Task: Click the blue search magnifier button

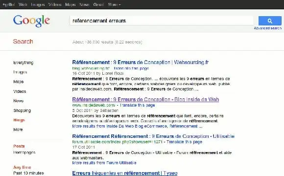Action: [270, 21]
